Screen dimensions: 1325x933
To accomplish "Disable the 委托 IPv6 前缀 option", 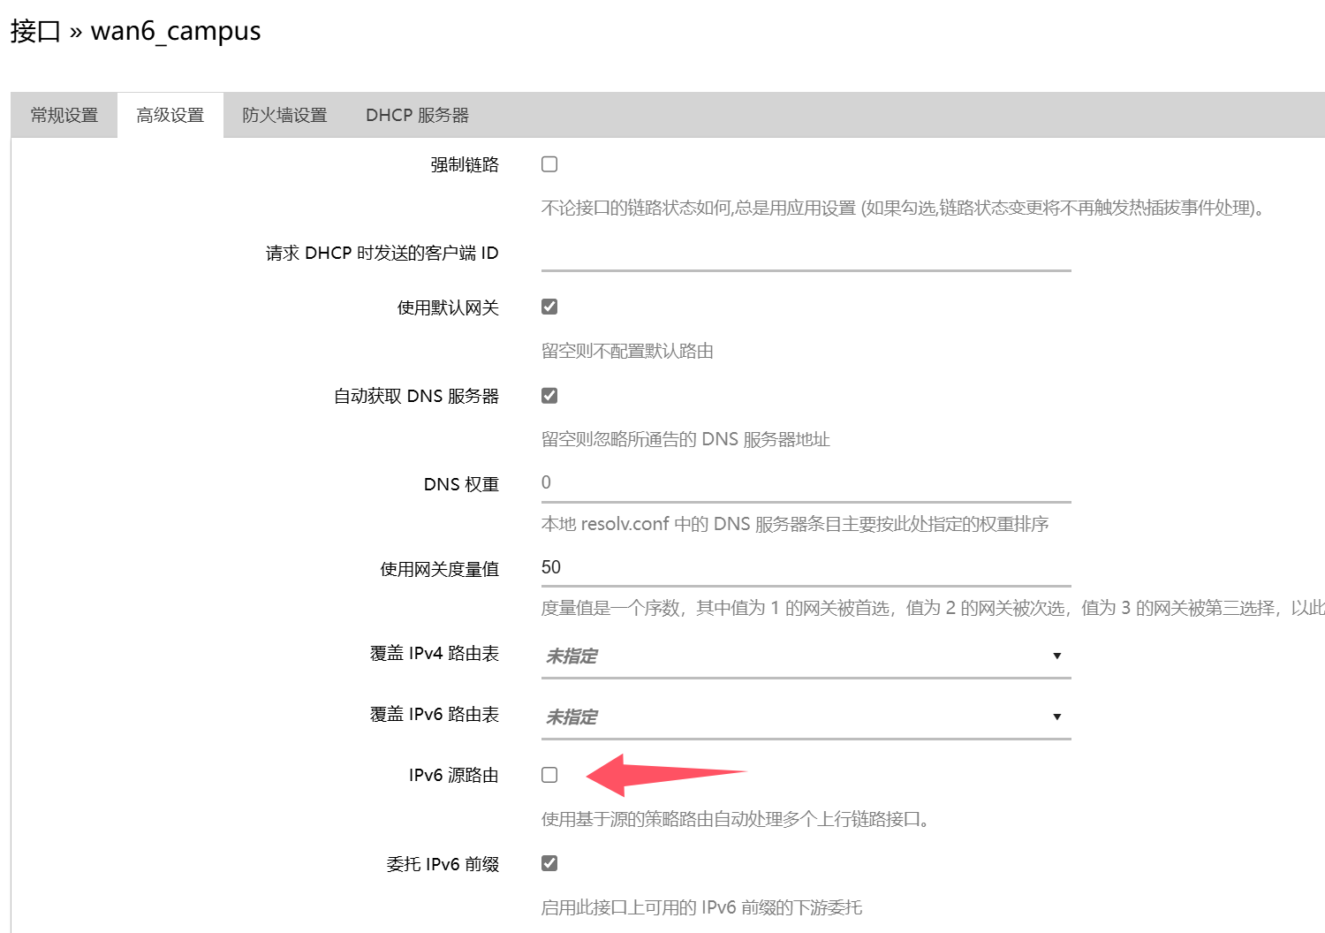I will [549, 862].
